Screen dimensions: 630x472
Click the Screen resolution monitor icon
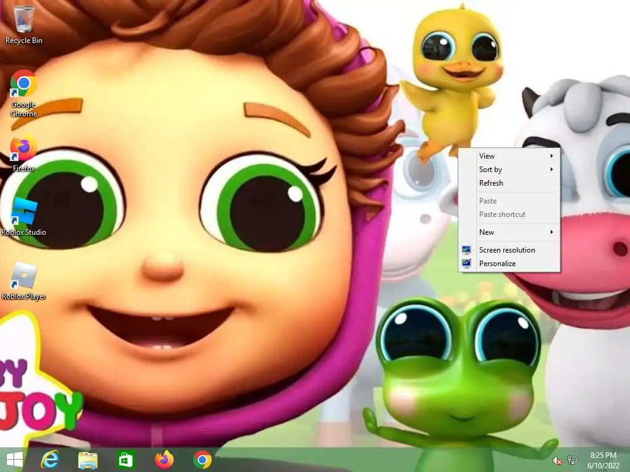(466, 250)
